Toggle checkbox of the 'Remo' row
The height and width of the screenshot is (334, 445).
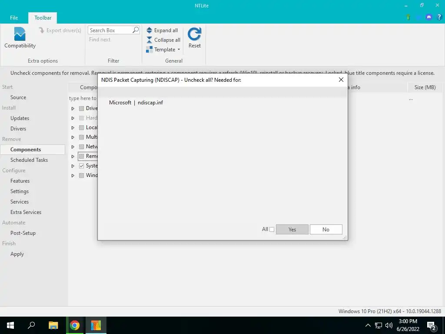(81, 156)
